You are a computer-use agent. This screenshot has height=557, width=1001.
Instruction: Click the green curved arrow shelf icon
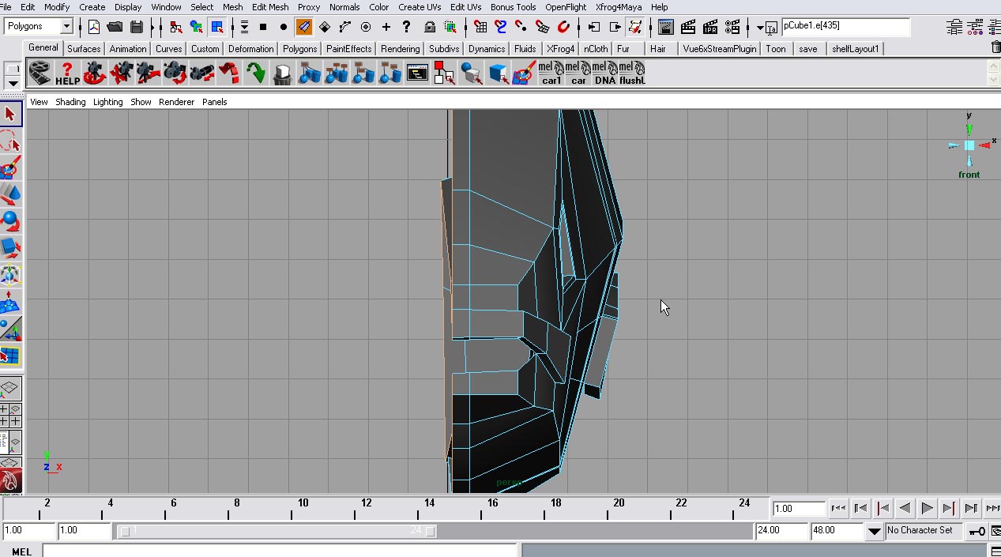pyautogui.click(x=255, y=74)
